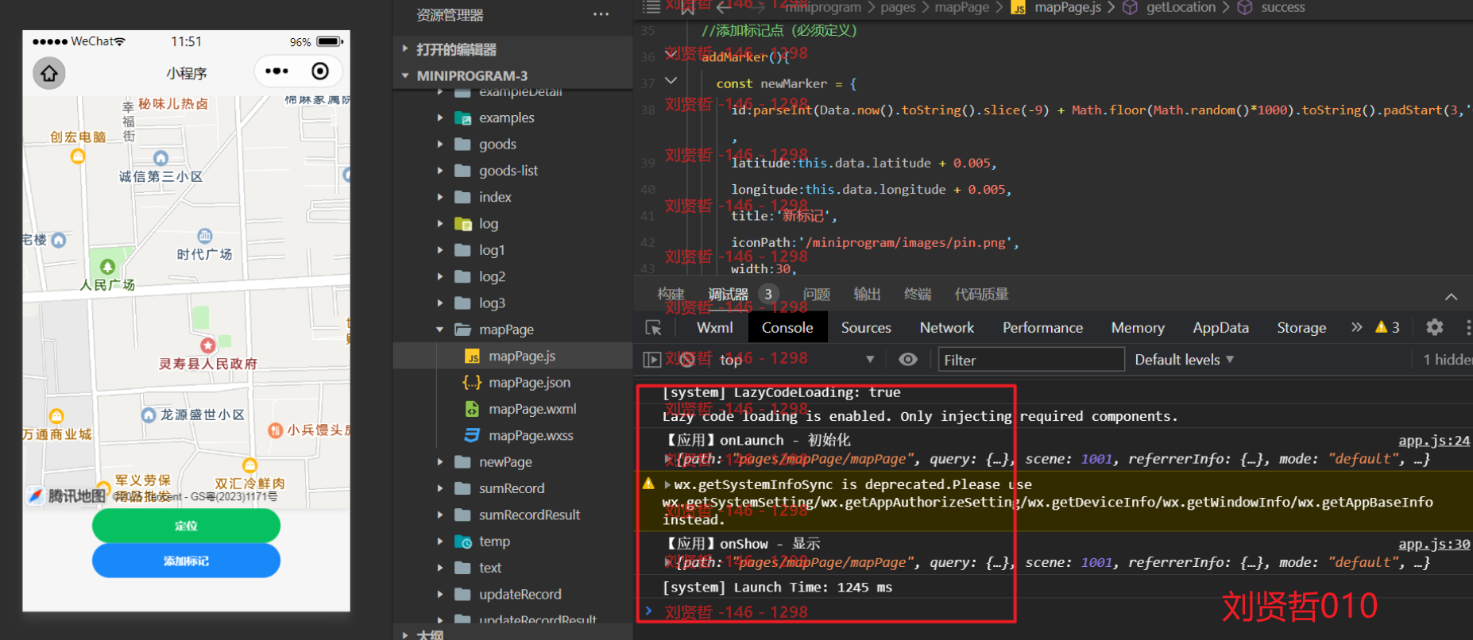Tap the blue 添加标记 button
The image size is (1473, 640).
(186, 561)
